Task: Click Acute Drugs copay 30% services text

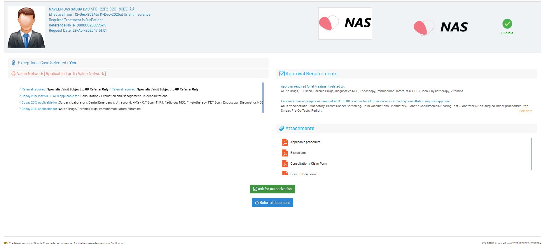Action: click(x=100, y=109)
